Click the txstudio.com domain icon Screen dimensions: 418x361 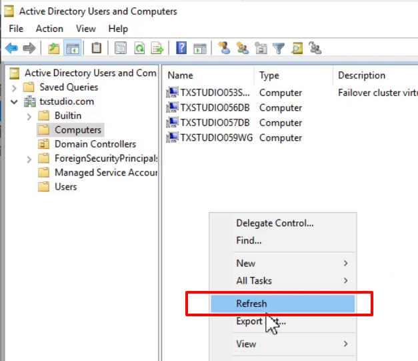point(29,101)
